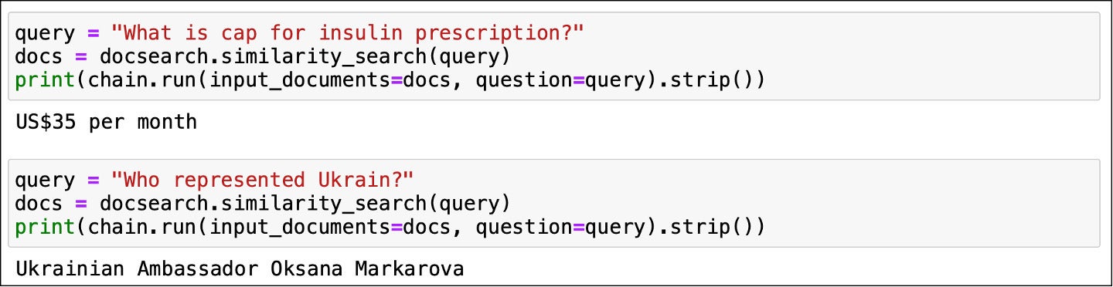The width and height of the screenshot is (1113, 287).
Task: Click empty area right of first code cell text
Action: click(927, 56)
